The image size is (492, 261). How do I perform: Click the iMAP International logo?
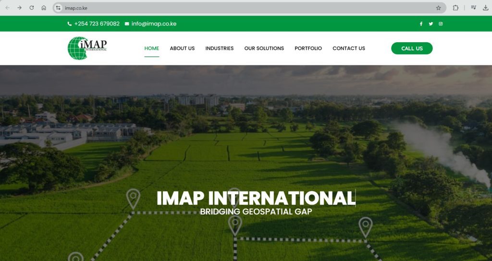click(x=87, y=48)
